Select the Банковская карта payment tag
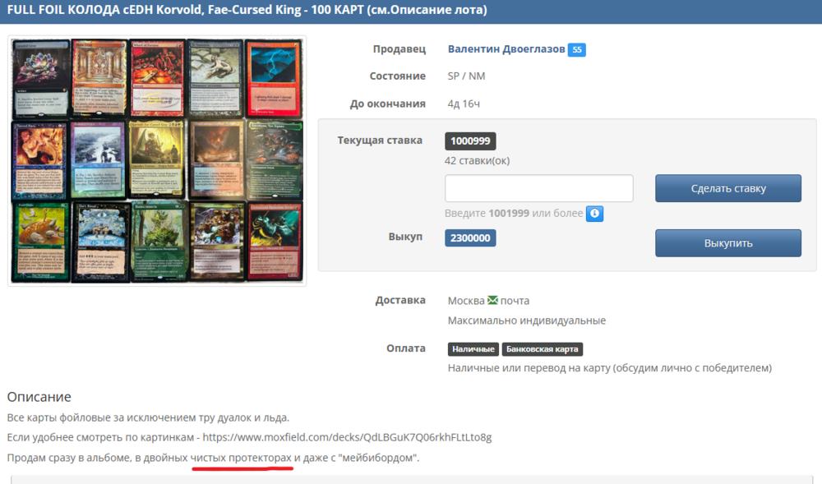 543,349
